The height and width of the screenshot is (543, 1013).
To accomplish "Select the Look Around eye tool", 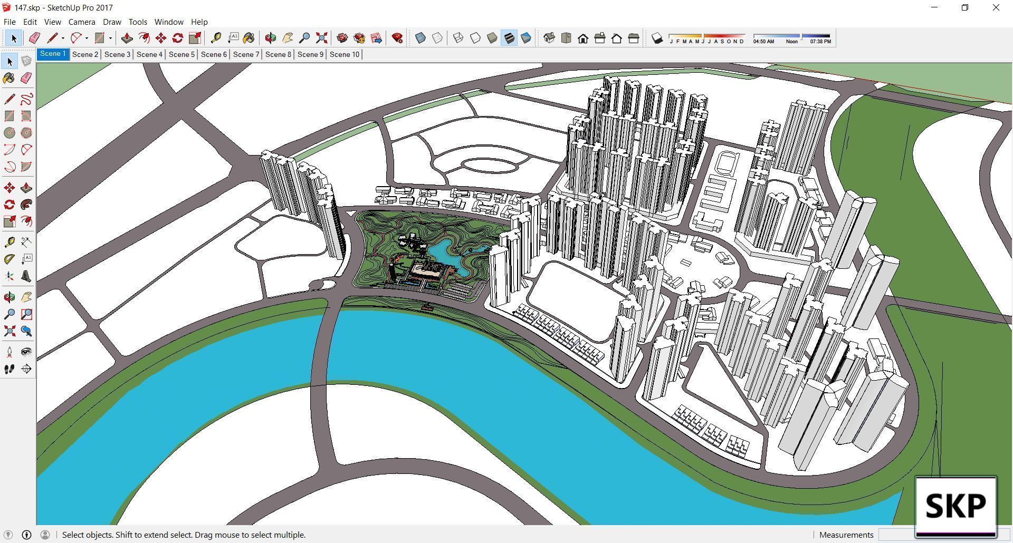I will tap(26, 352).
